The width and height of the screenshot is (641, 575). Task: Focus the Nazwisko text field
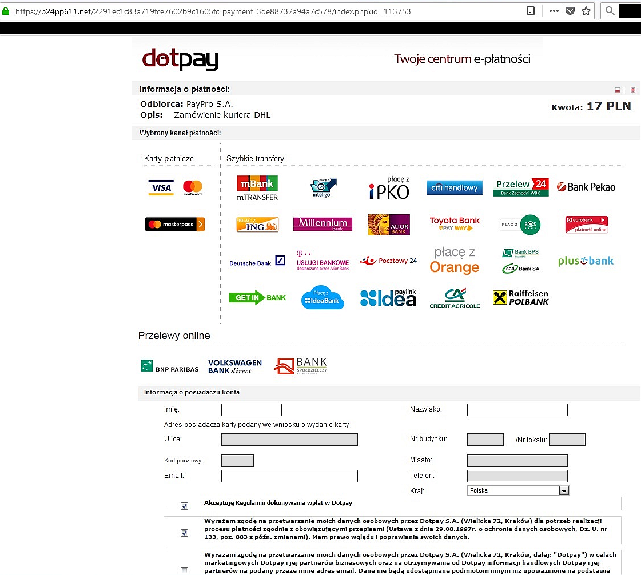(x=517, y=410)
